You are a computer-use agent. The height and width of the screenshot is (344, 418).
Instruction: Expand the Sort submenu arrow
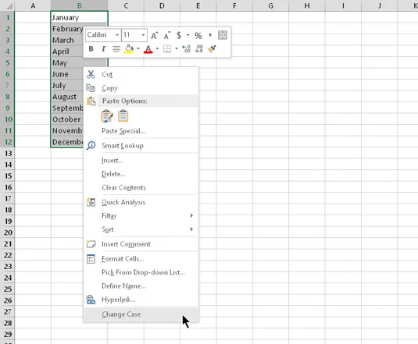pos(191,229)
